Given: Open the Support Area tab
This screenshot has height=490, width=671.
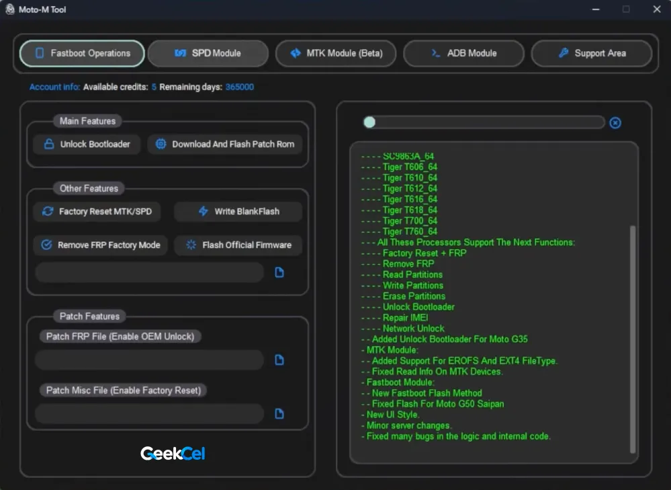Looking at the screenshot, I should (592, 54).
